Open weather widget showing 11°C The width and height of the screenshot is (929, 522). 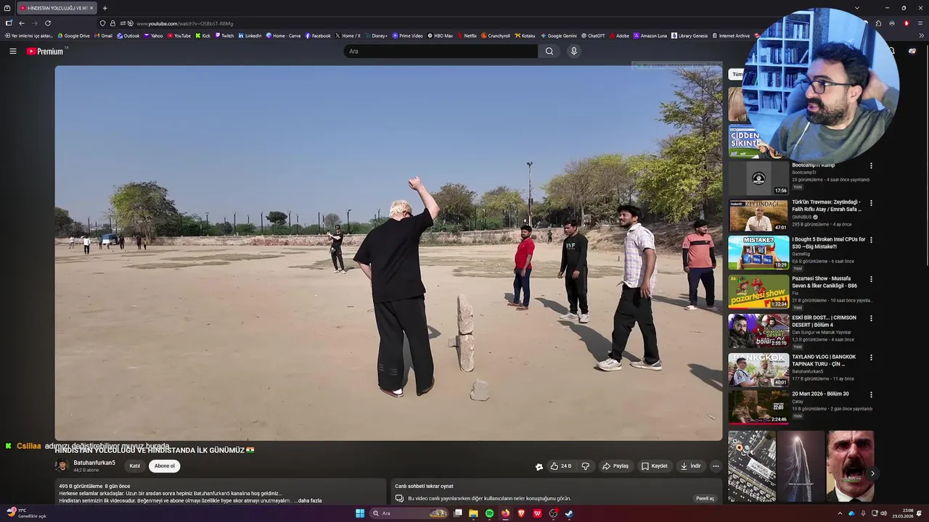click(27, 513)
